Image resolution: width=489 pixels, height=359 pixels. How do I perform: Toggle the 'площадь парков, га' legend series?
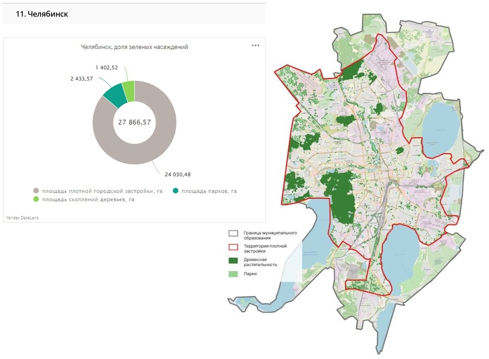(209, 191)
